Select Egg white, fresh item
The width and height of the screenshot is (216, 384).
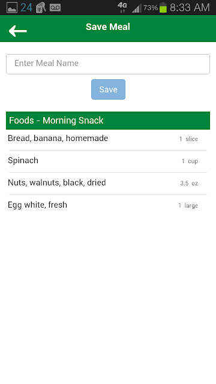click(108, 205)
